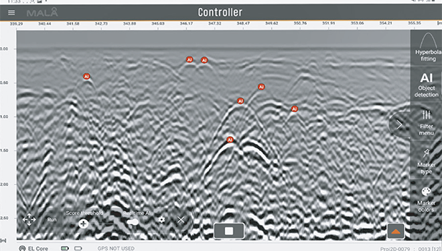Viewport: 442px width, 251px height.
Task: Select the leftmost AI detection marker
Action: click(86, 76)
